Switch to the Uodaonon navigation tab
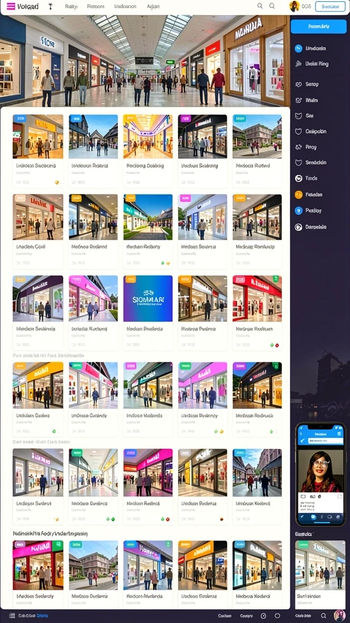 (x=125, y=6)
